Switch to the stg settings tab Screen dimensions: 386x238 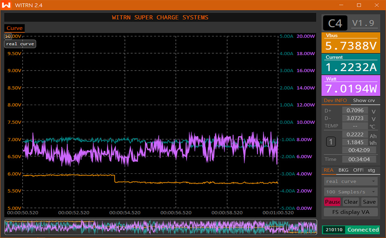[x=371, y=170]
